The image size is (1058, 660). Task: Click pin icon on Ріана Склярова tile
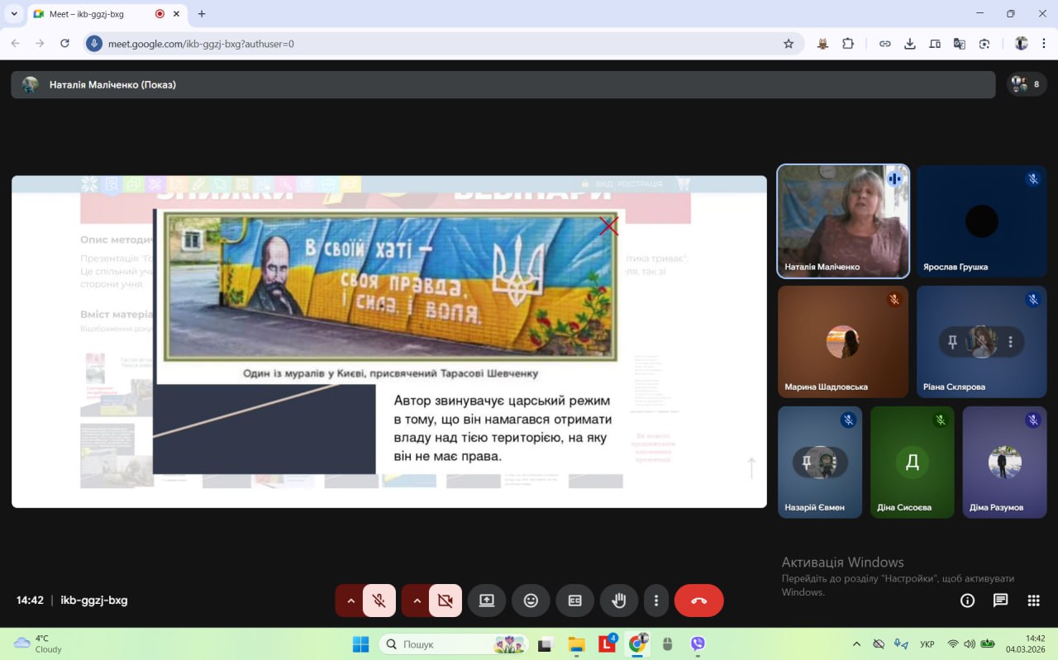tap(952, 342)
